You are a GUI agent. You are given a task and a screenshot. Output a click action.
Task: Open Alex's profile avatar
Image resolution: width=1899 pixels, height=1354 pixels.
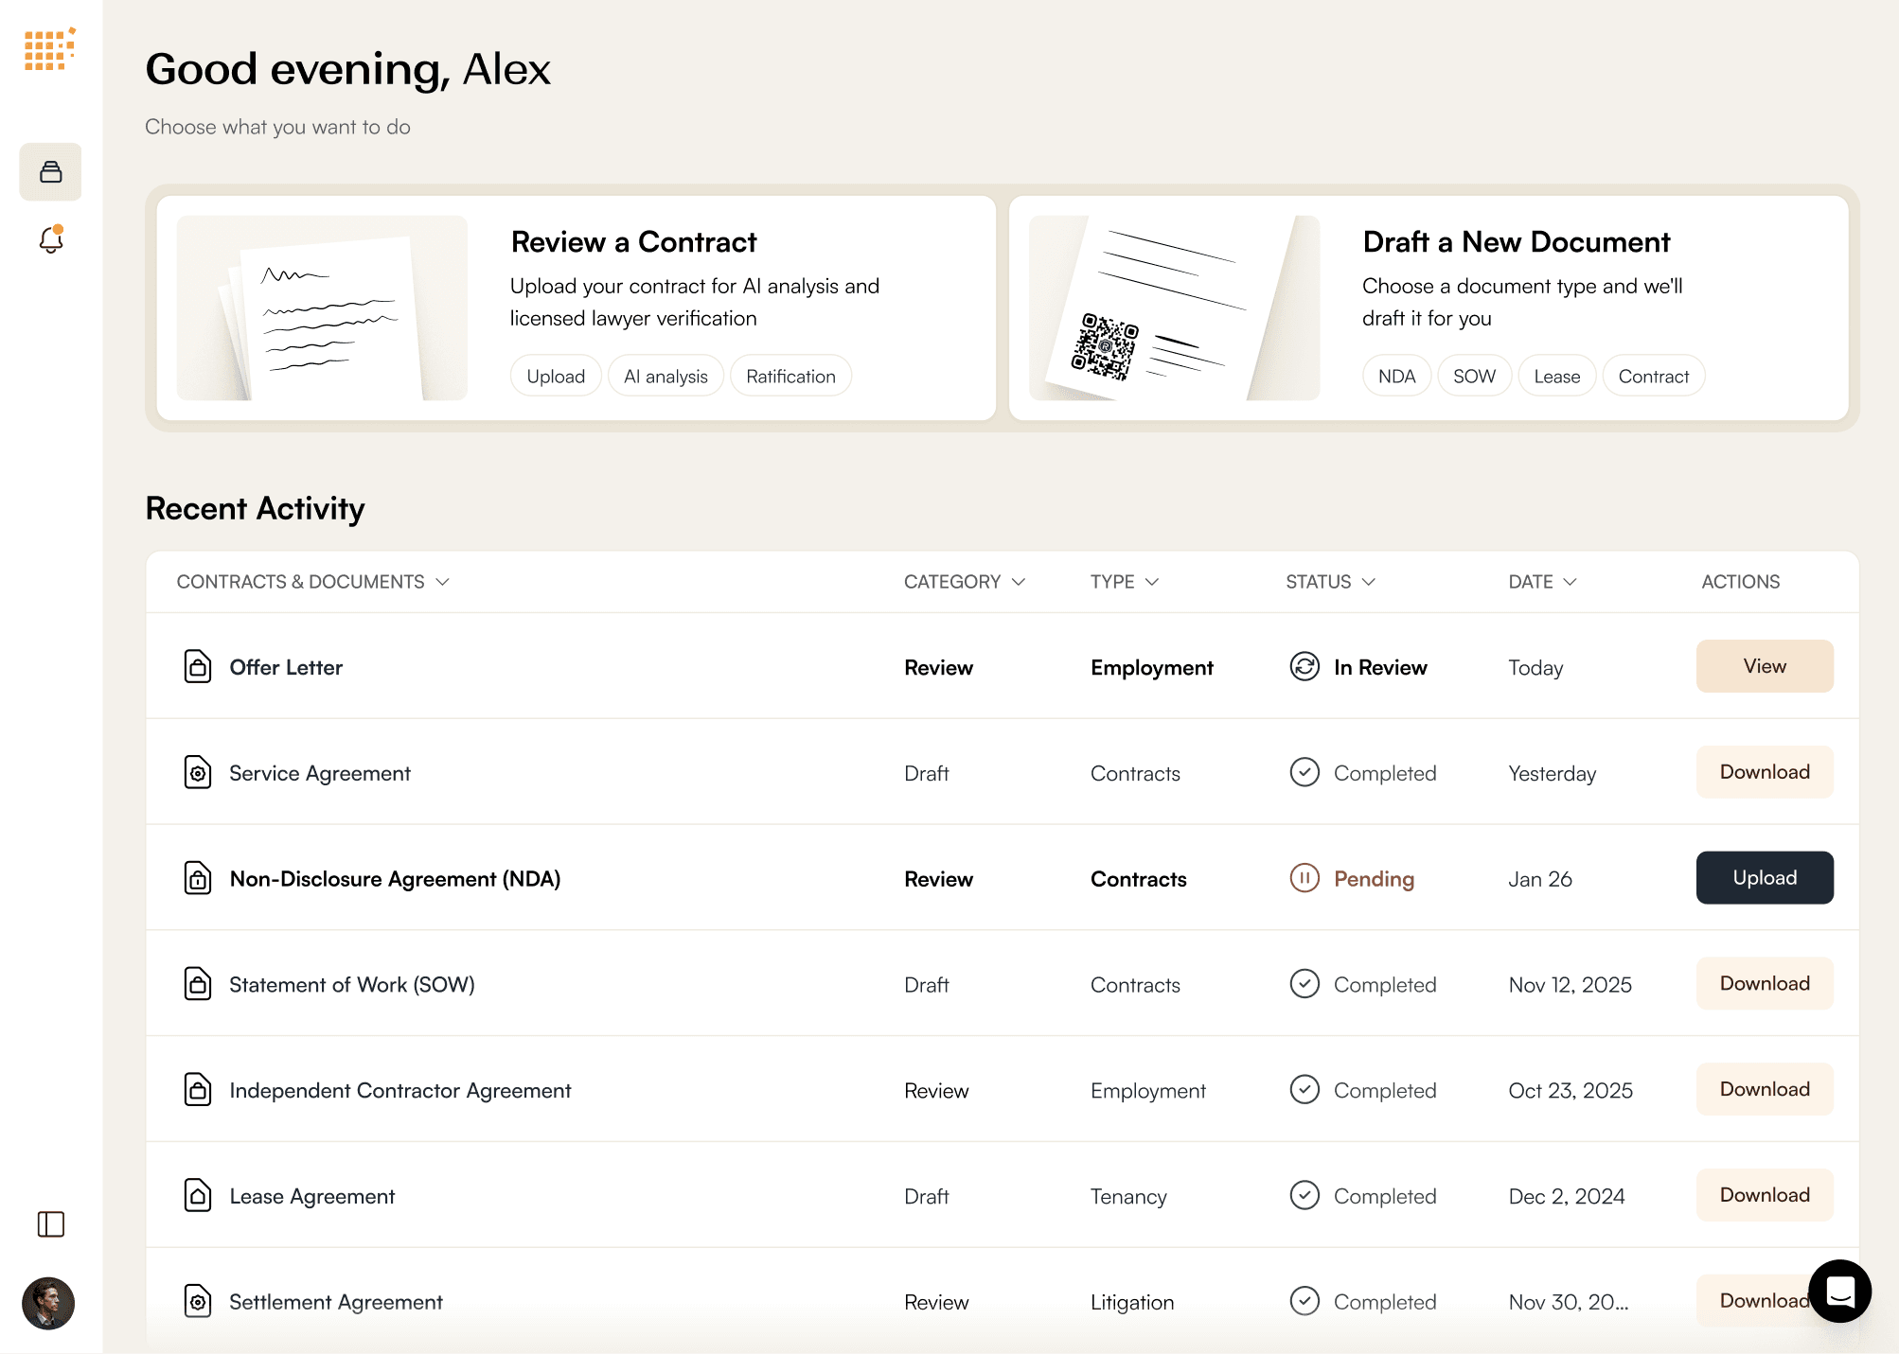(48, 1303)
